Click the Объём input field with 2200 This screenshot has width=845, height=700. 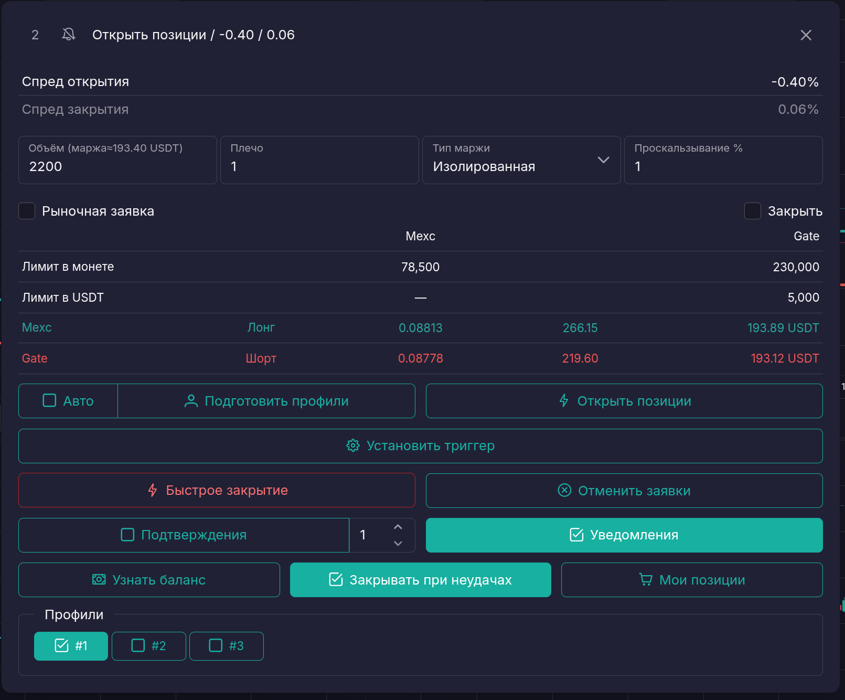117,160
